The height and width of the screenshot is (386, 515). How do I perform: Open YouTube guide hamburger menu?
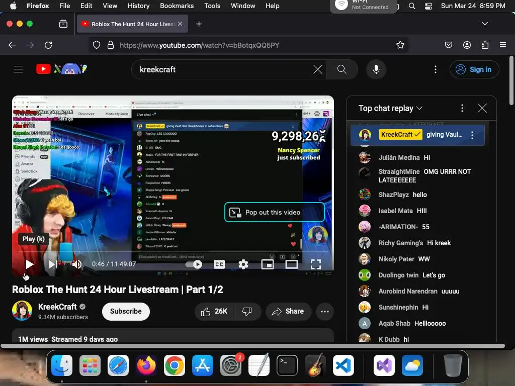coord(18,69)
